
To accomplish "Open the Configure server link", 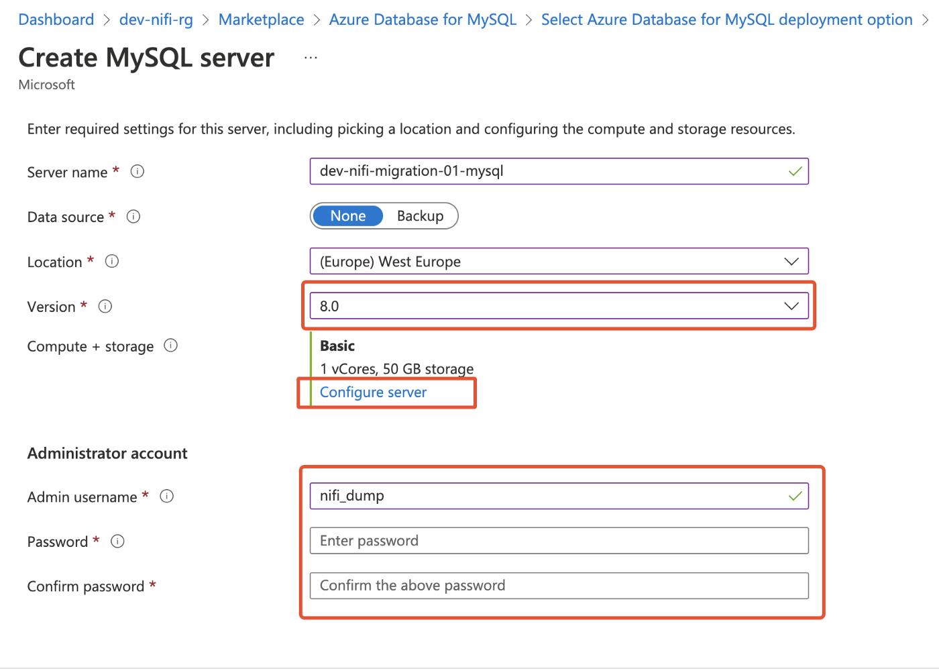I will click(374, 392).
